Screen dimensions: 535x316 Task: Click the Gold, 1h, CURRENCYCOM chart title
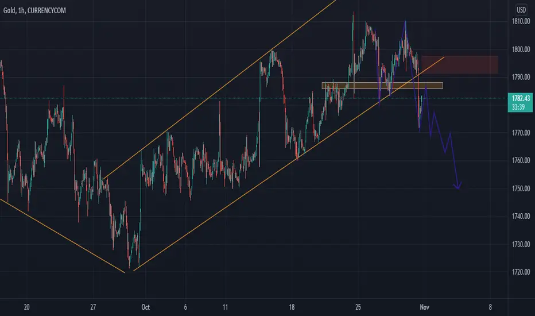(34, 10)
